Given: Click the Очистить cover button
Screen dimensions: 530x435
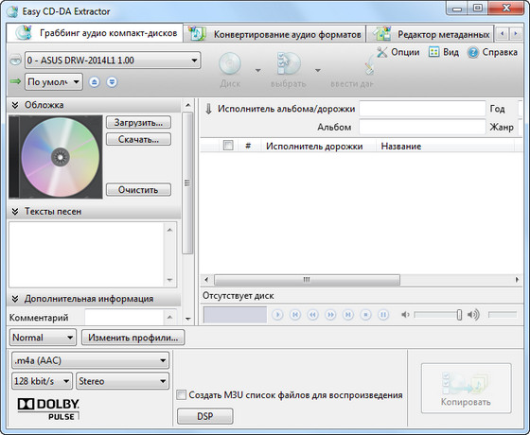Looking at the screenshot, I should tap(138, 190).
